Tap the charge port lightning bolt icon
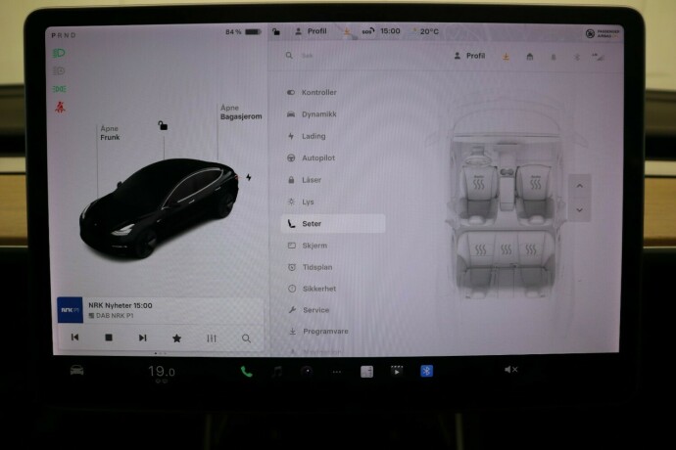676x450 pixels. tap(249, 177)
